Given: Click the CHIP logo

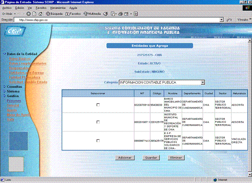Looking at the screenshot, I should [x=15, y=31].
